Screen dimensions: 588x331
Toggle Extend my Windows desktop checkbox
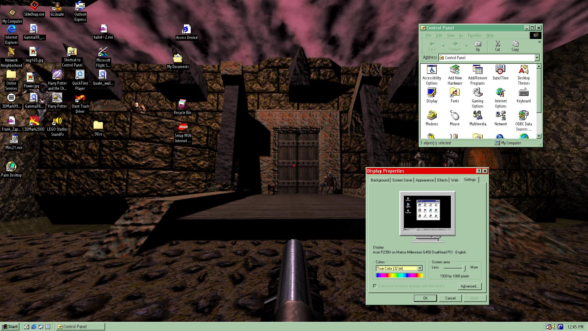point(375,286)
